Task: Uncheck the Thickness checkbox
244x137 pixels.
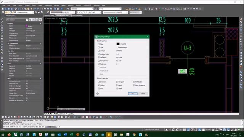Action: (99, 64)
